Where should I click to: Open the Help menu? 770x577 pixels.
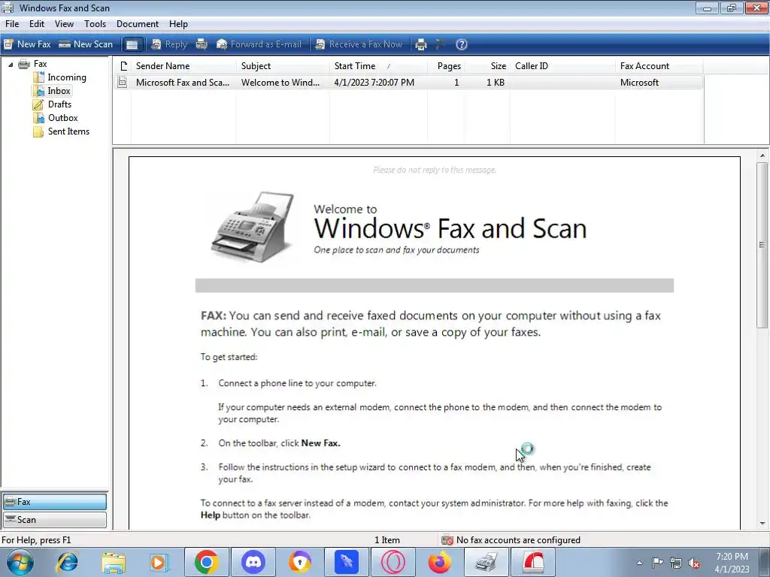[178, 24]
